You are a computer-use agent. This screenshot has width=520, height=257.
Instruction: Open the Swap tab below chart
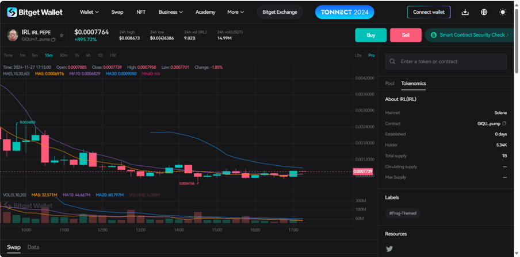14,247
